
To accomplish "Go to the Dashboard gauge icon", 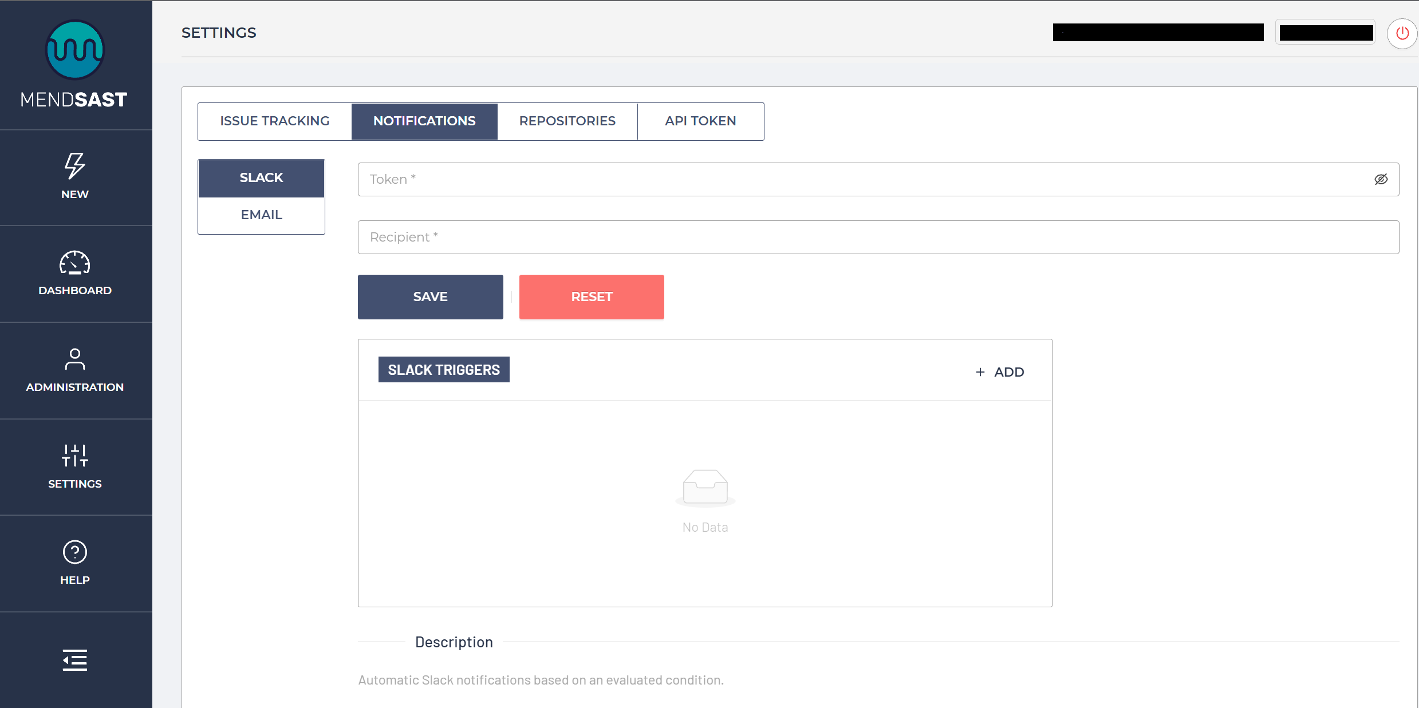I will (x=74, y=263).
